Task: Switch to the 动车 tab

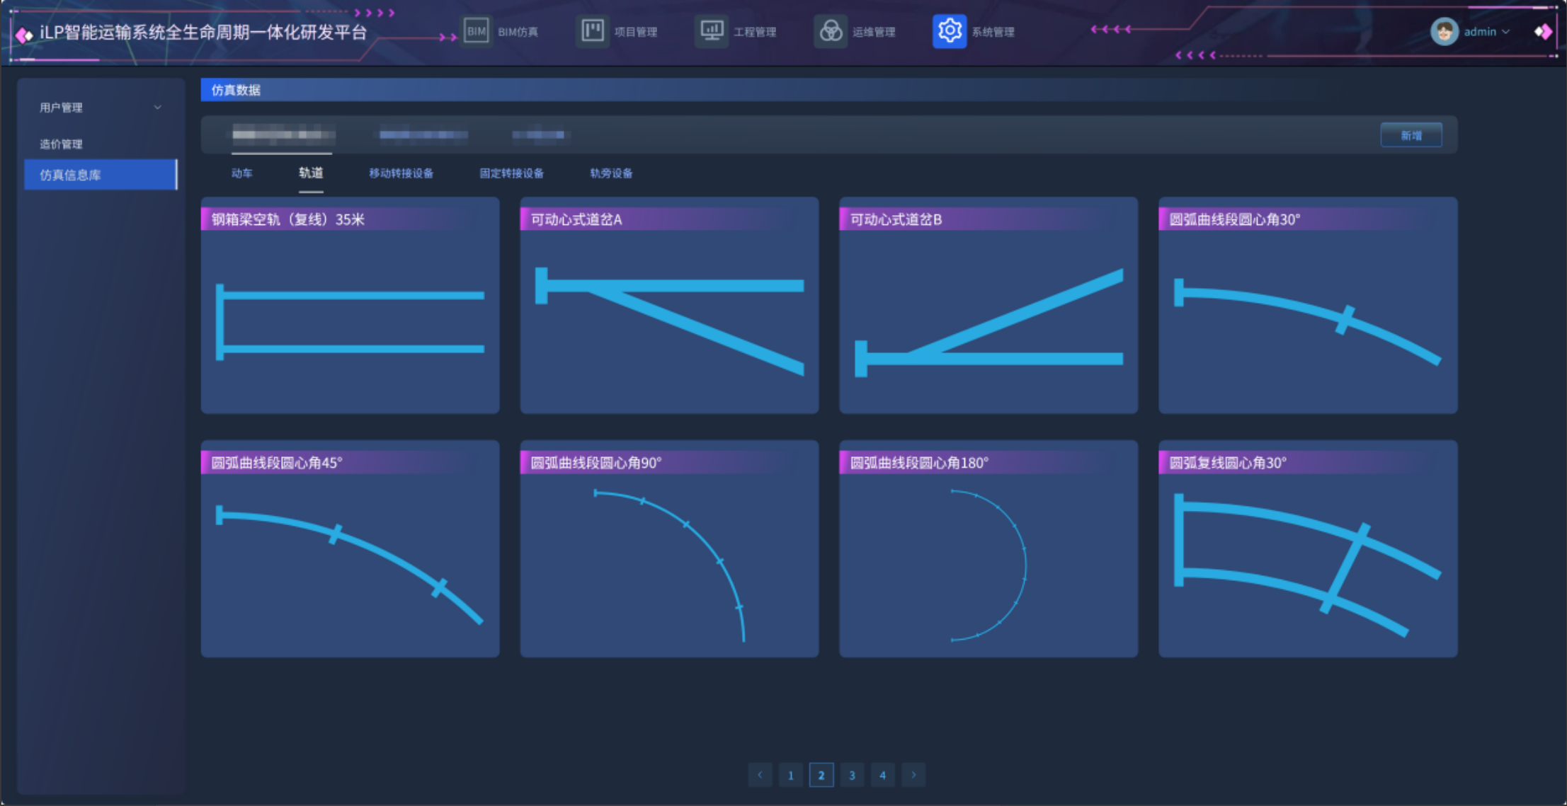Action: point(241,173)
